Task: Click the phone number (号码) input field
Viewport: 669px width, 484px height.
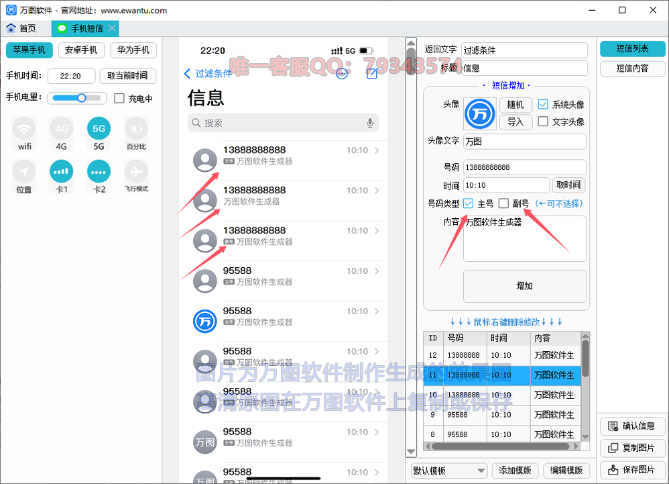Action: pos(524,167)
